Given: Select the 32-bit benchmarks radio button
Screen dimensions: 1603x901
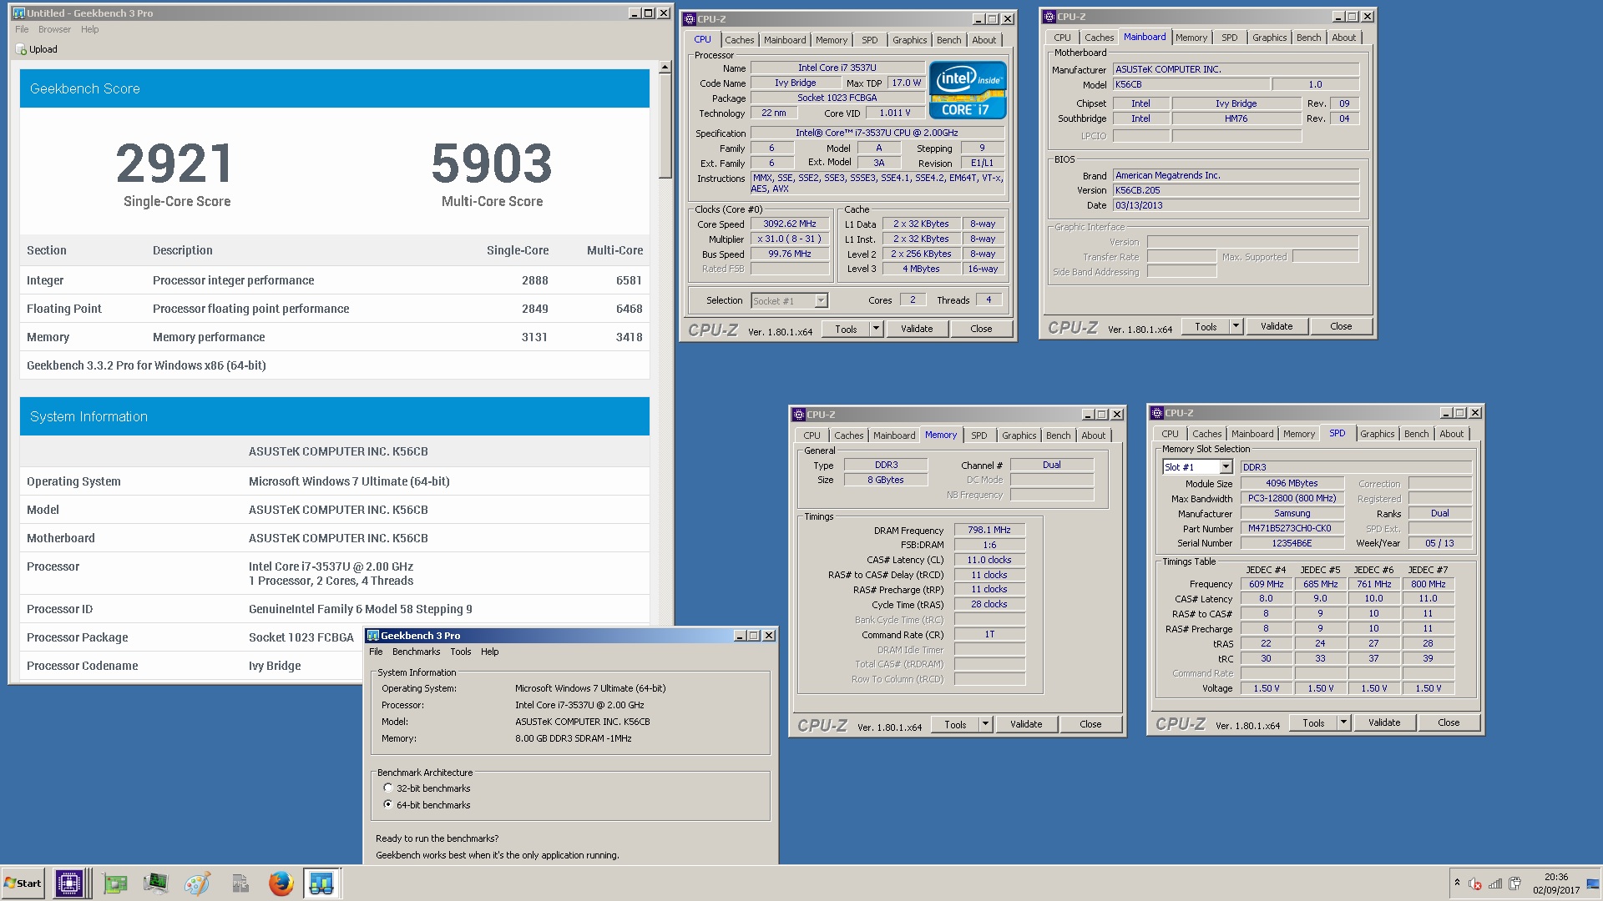Looking at the screenshot, I should (x=387, y=788).
